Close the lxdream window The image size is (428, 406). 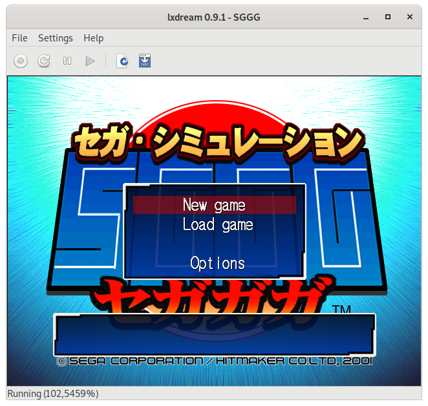point(410,17)
